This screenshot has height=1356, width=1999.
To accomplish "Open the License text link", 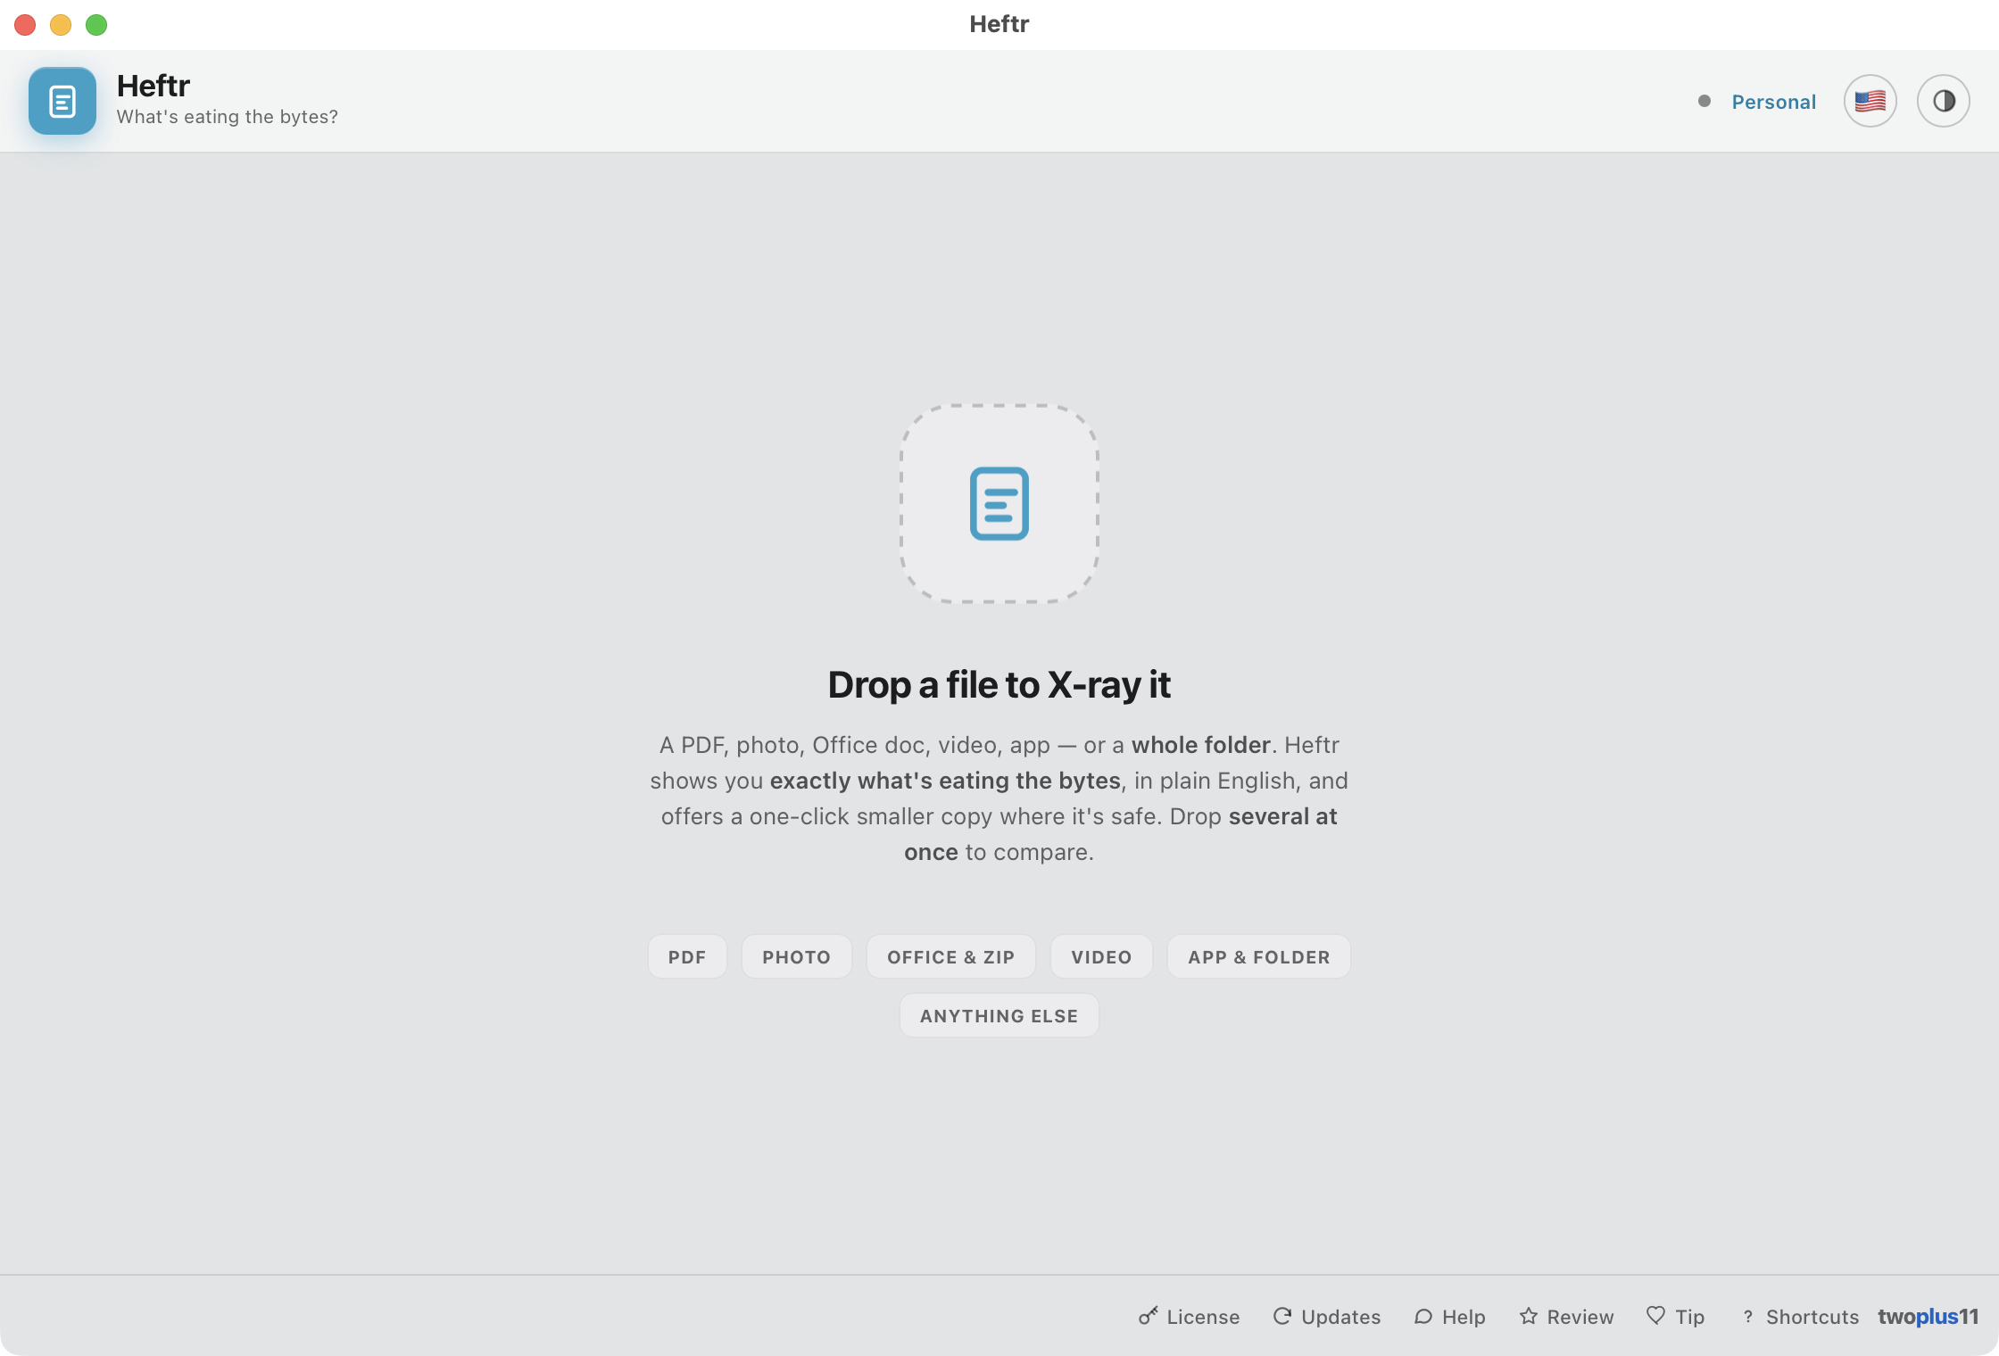I will (x=1203, y=1317).
